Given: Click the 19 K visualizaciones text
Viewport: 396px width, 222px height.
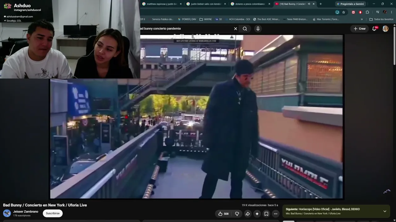Looking at the screenshot, I should (254, 205).
